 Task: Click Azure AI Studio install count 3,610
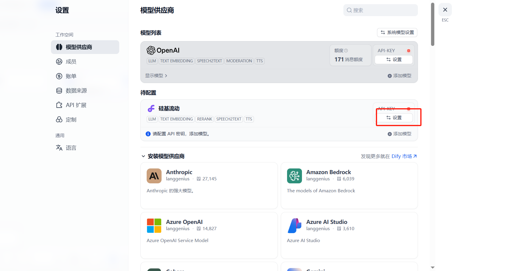[x=346, y=229]
